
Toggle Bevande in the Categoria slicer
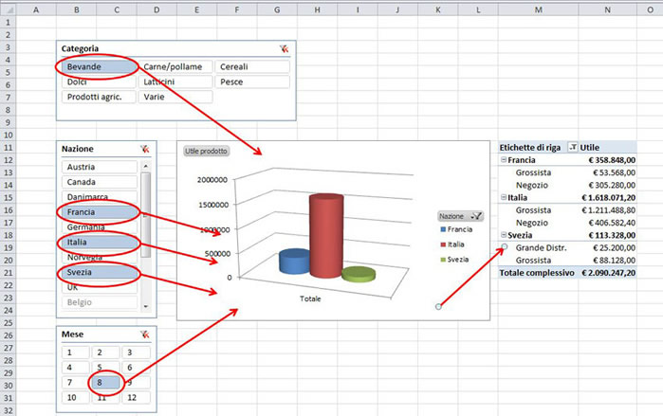(99, 66)
